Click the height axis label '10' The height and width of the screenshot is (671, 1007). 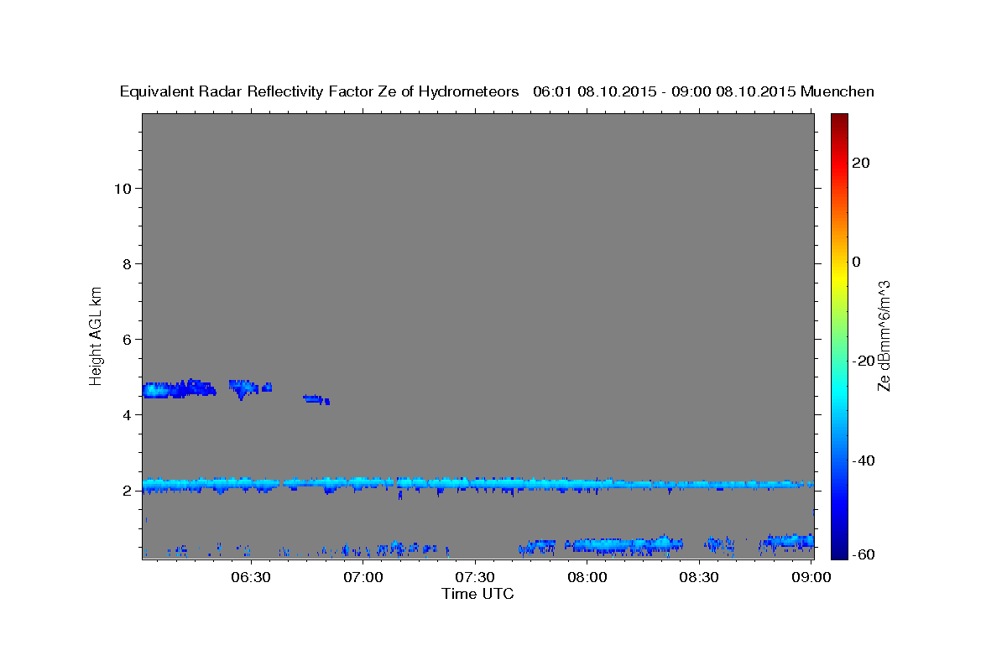click(123, 188)
